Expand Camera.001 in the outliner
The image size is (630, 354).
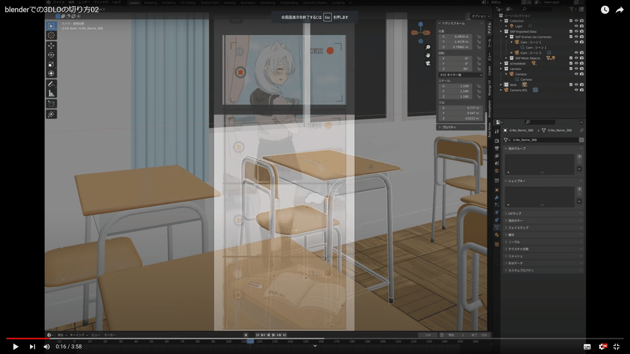[x=502, y=90]
